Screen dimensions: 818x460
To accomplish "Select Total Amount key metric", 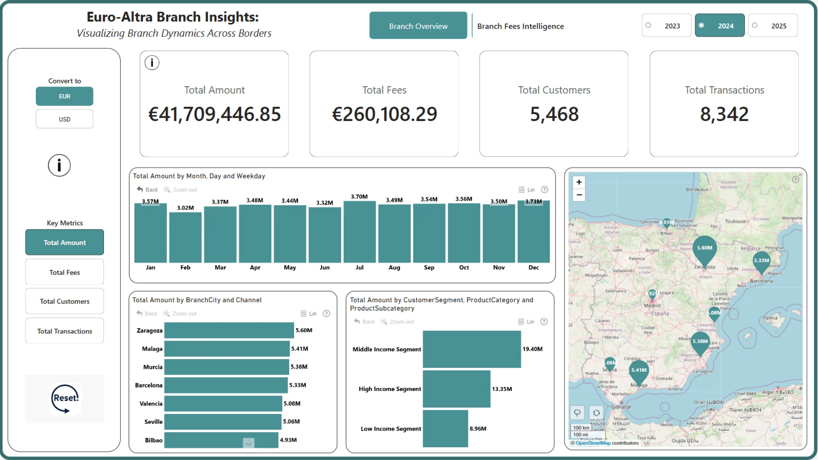I will point(64,242).
